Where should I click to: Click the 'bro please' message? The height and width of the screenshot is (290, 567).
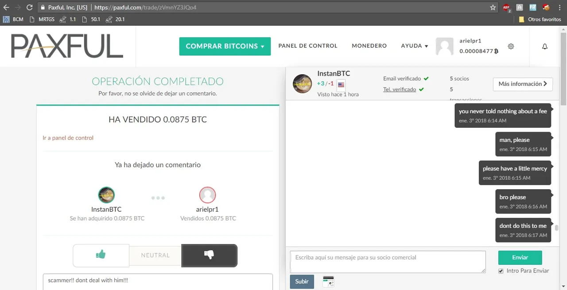point(523,202)
